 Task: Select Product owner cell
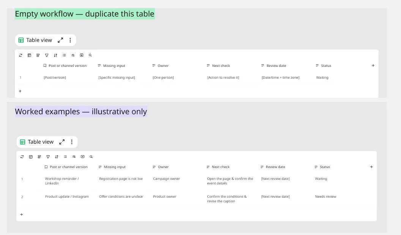pyautogui.click(x=165, y=197)
